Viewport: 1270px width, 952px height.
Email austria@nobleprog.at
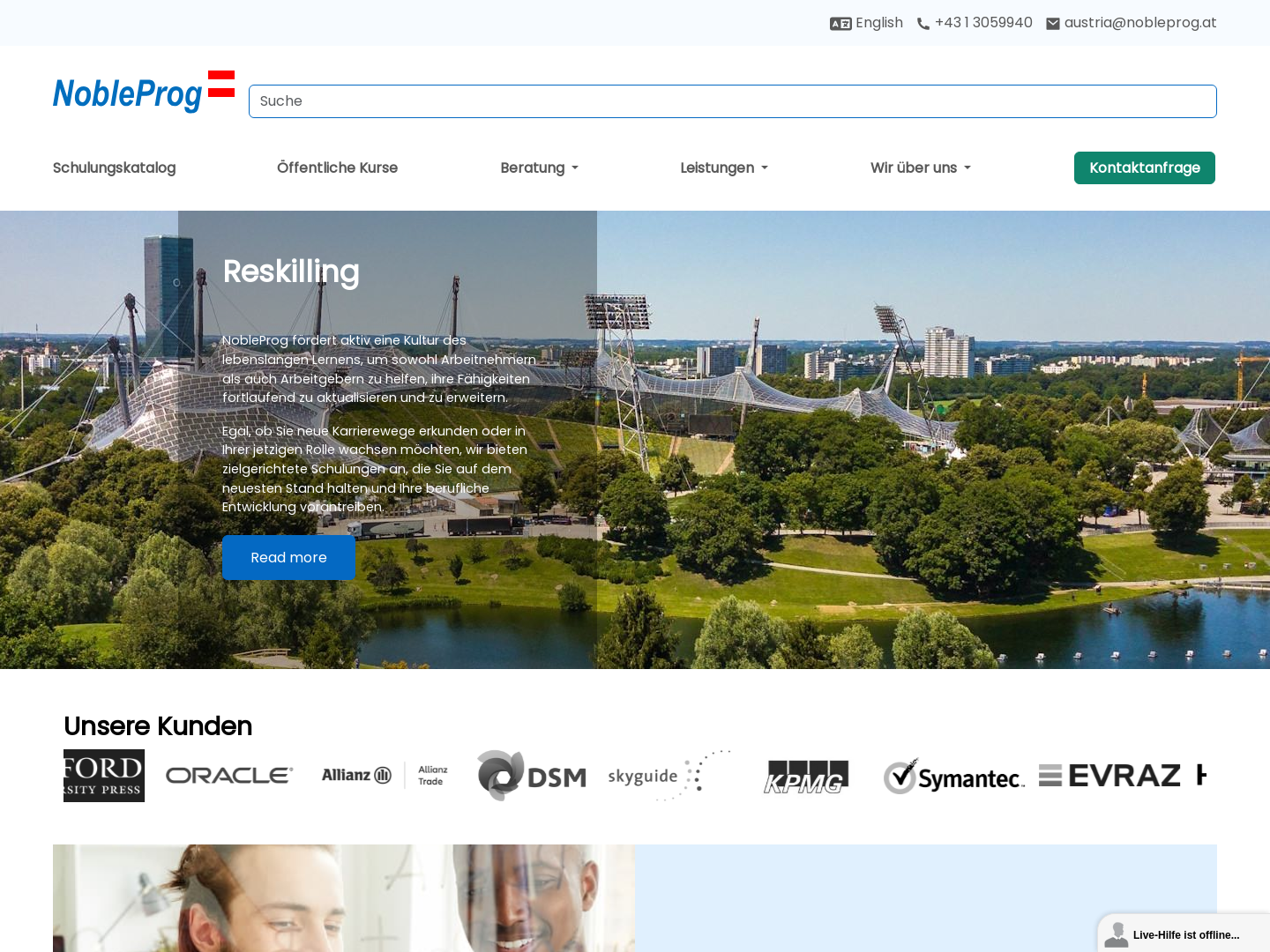coord(1140,23)
